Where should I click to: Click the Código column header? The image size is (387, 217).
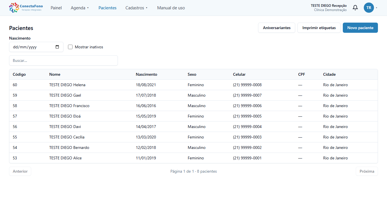(x=19, y=74)
